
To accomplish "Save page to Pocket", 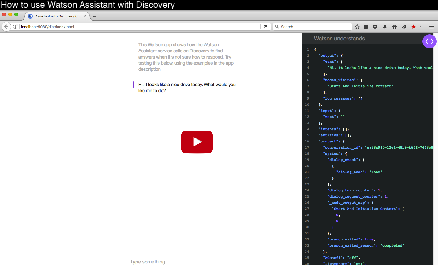I will (375, 27).
